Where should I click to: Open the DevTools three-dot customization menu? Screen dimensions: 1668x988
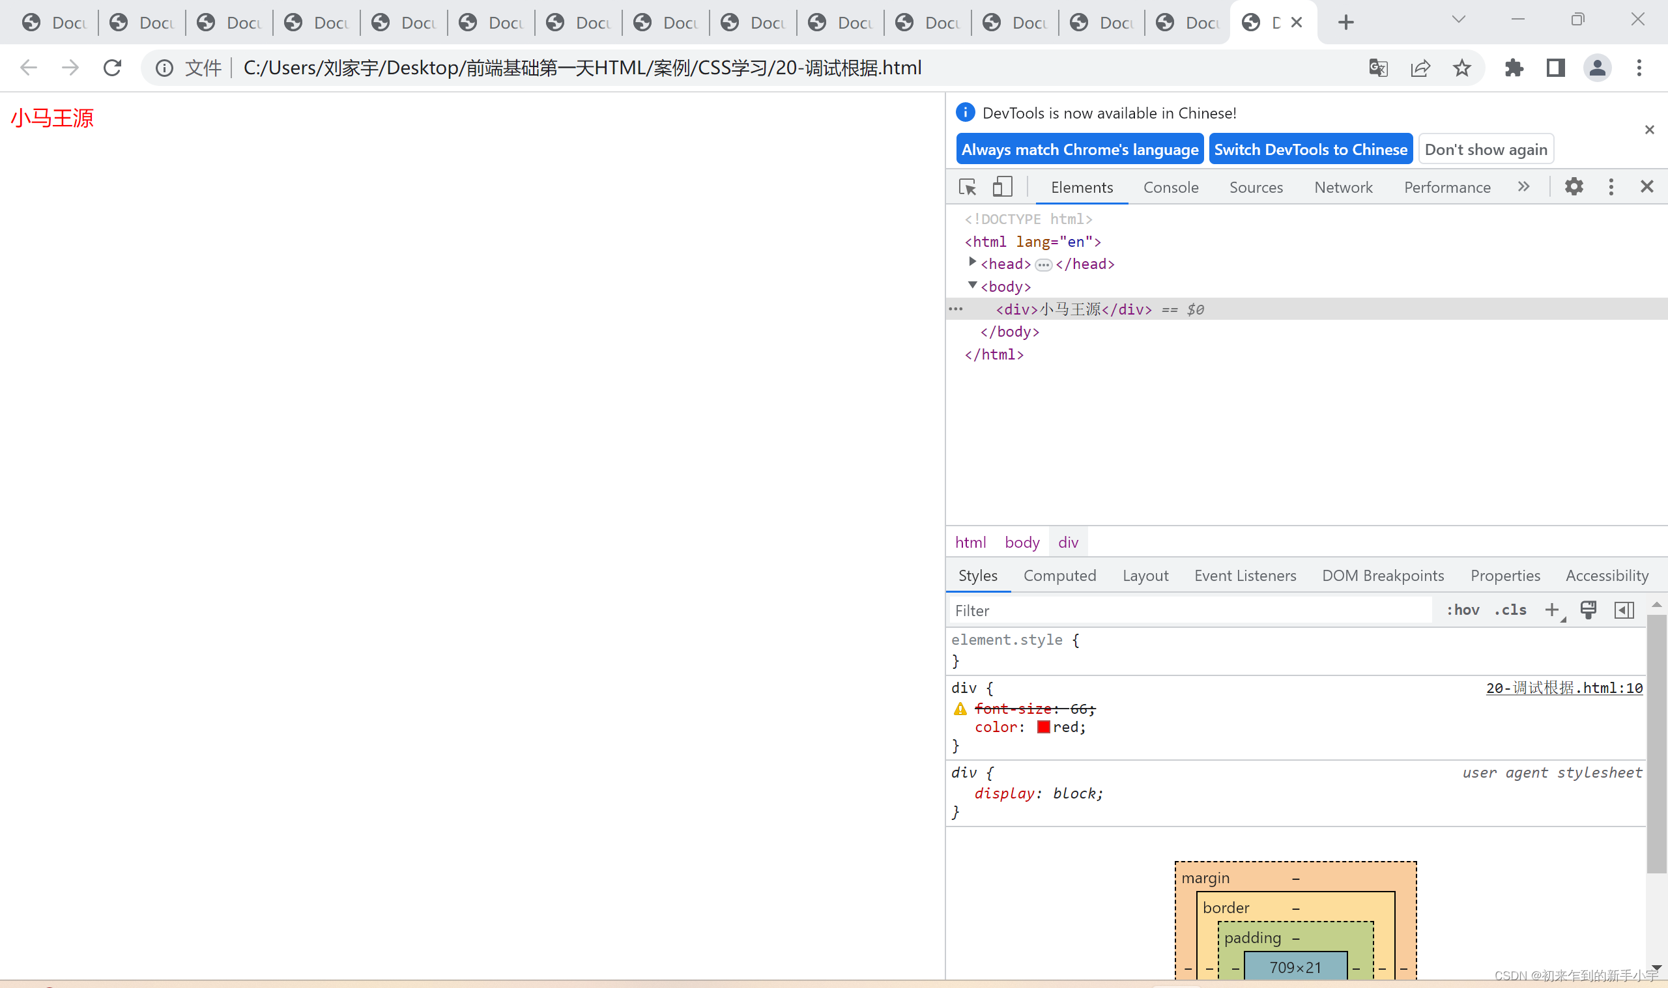tap(1611, 186)
